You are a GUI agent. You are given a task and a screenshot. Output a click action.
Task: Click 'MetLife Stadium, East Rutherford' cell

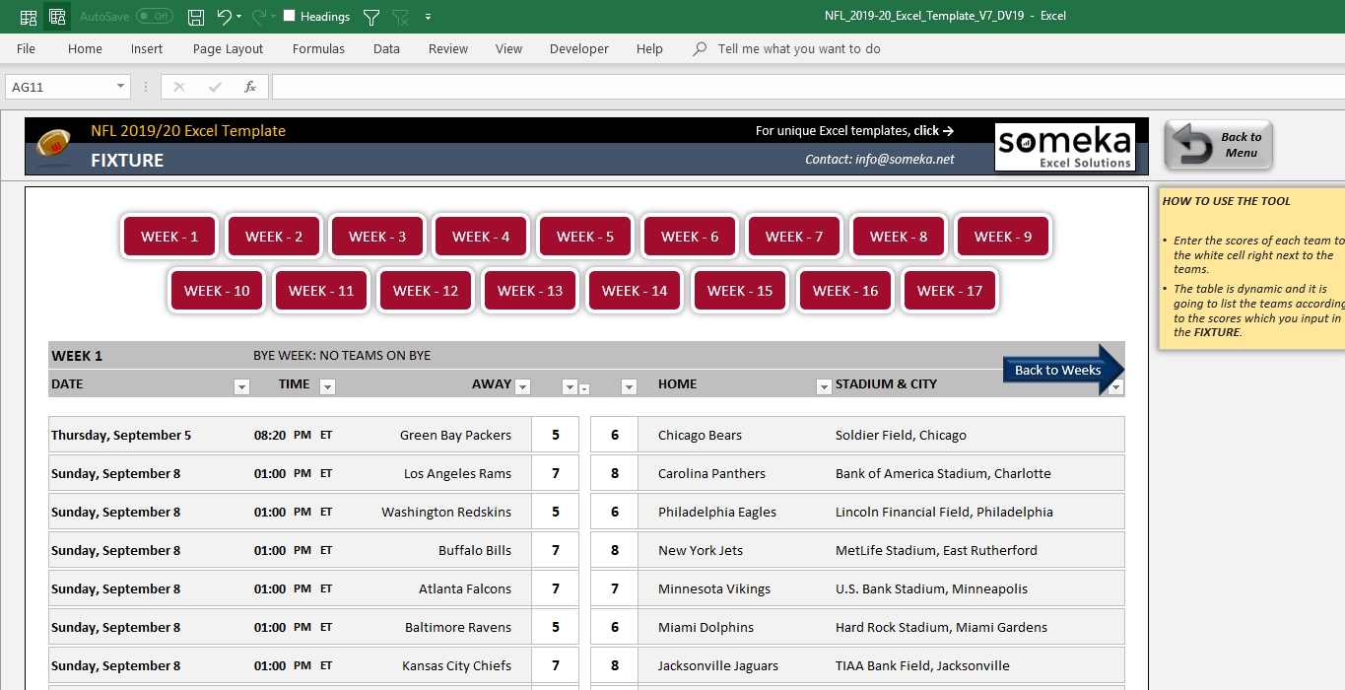tap(936, 550)
